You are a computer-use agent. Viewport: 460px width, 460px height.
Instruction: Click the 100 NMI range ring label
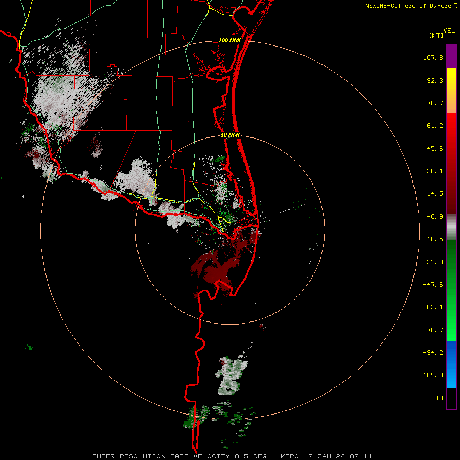[229, 40]
